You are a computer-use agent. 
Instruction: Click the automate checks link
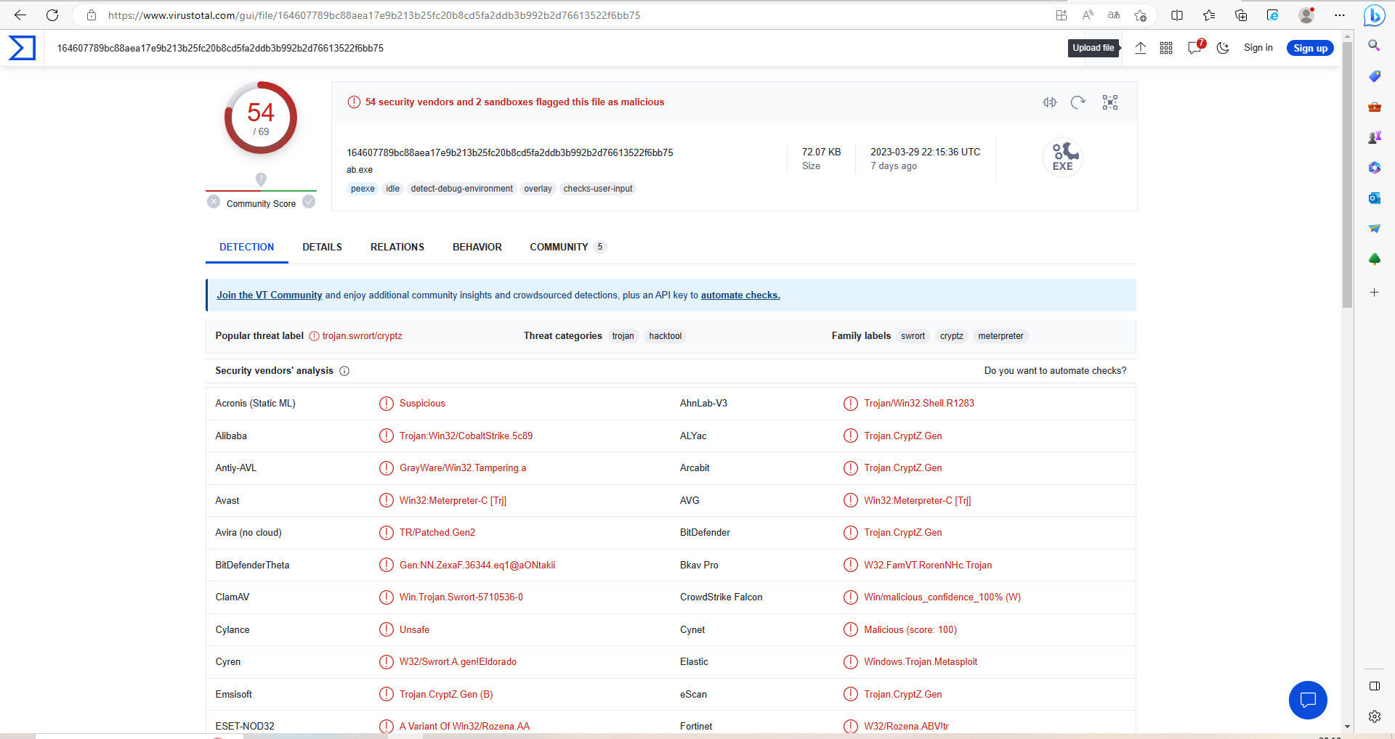tap(740, 295)
